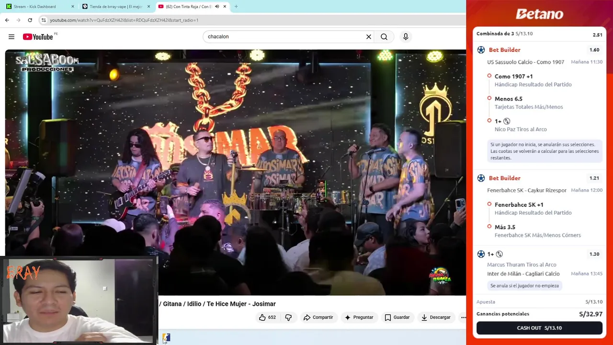Click the second Bet Builder soccer icon
Image resolution: width=613 pixels, height=345 pixels.
[x=481, y=178]
